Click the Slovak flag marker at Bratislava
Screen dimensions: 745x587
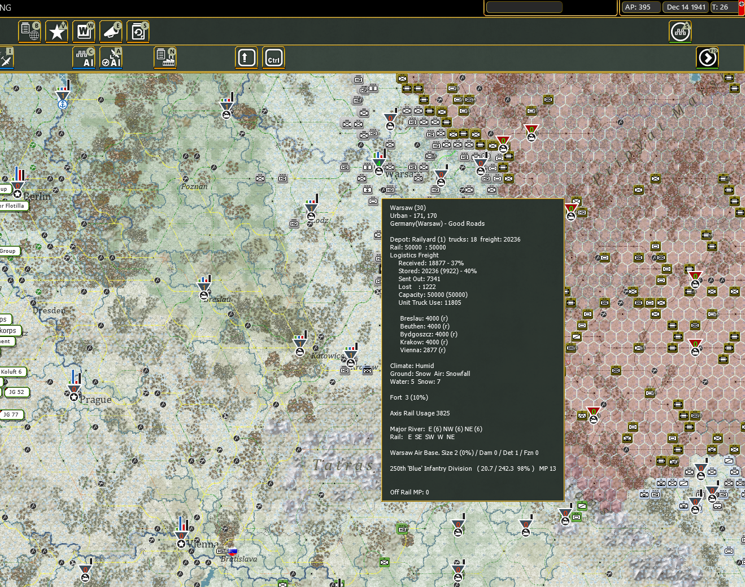(x=233, y=552)
